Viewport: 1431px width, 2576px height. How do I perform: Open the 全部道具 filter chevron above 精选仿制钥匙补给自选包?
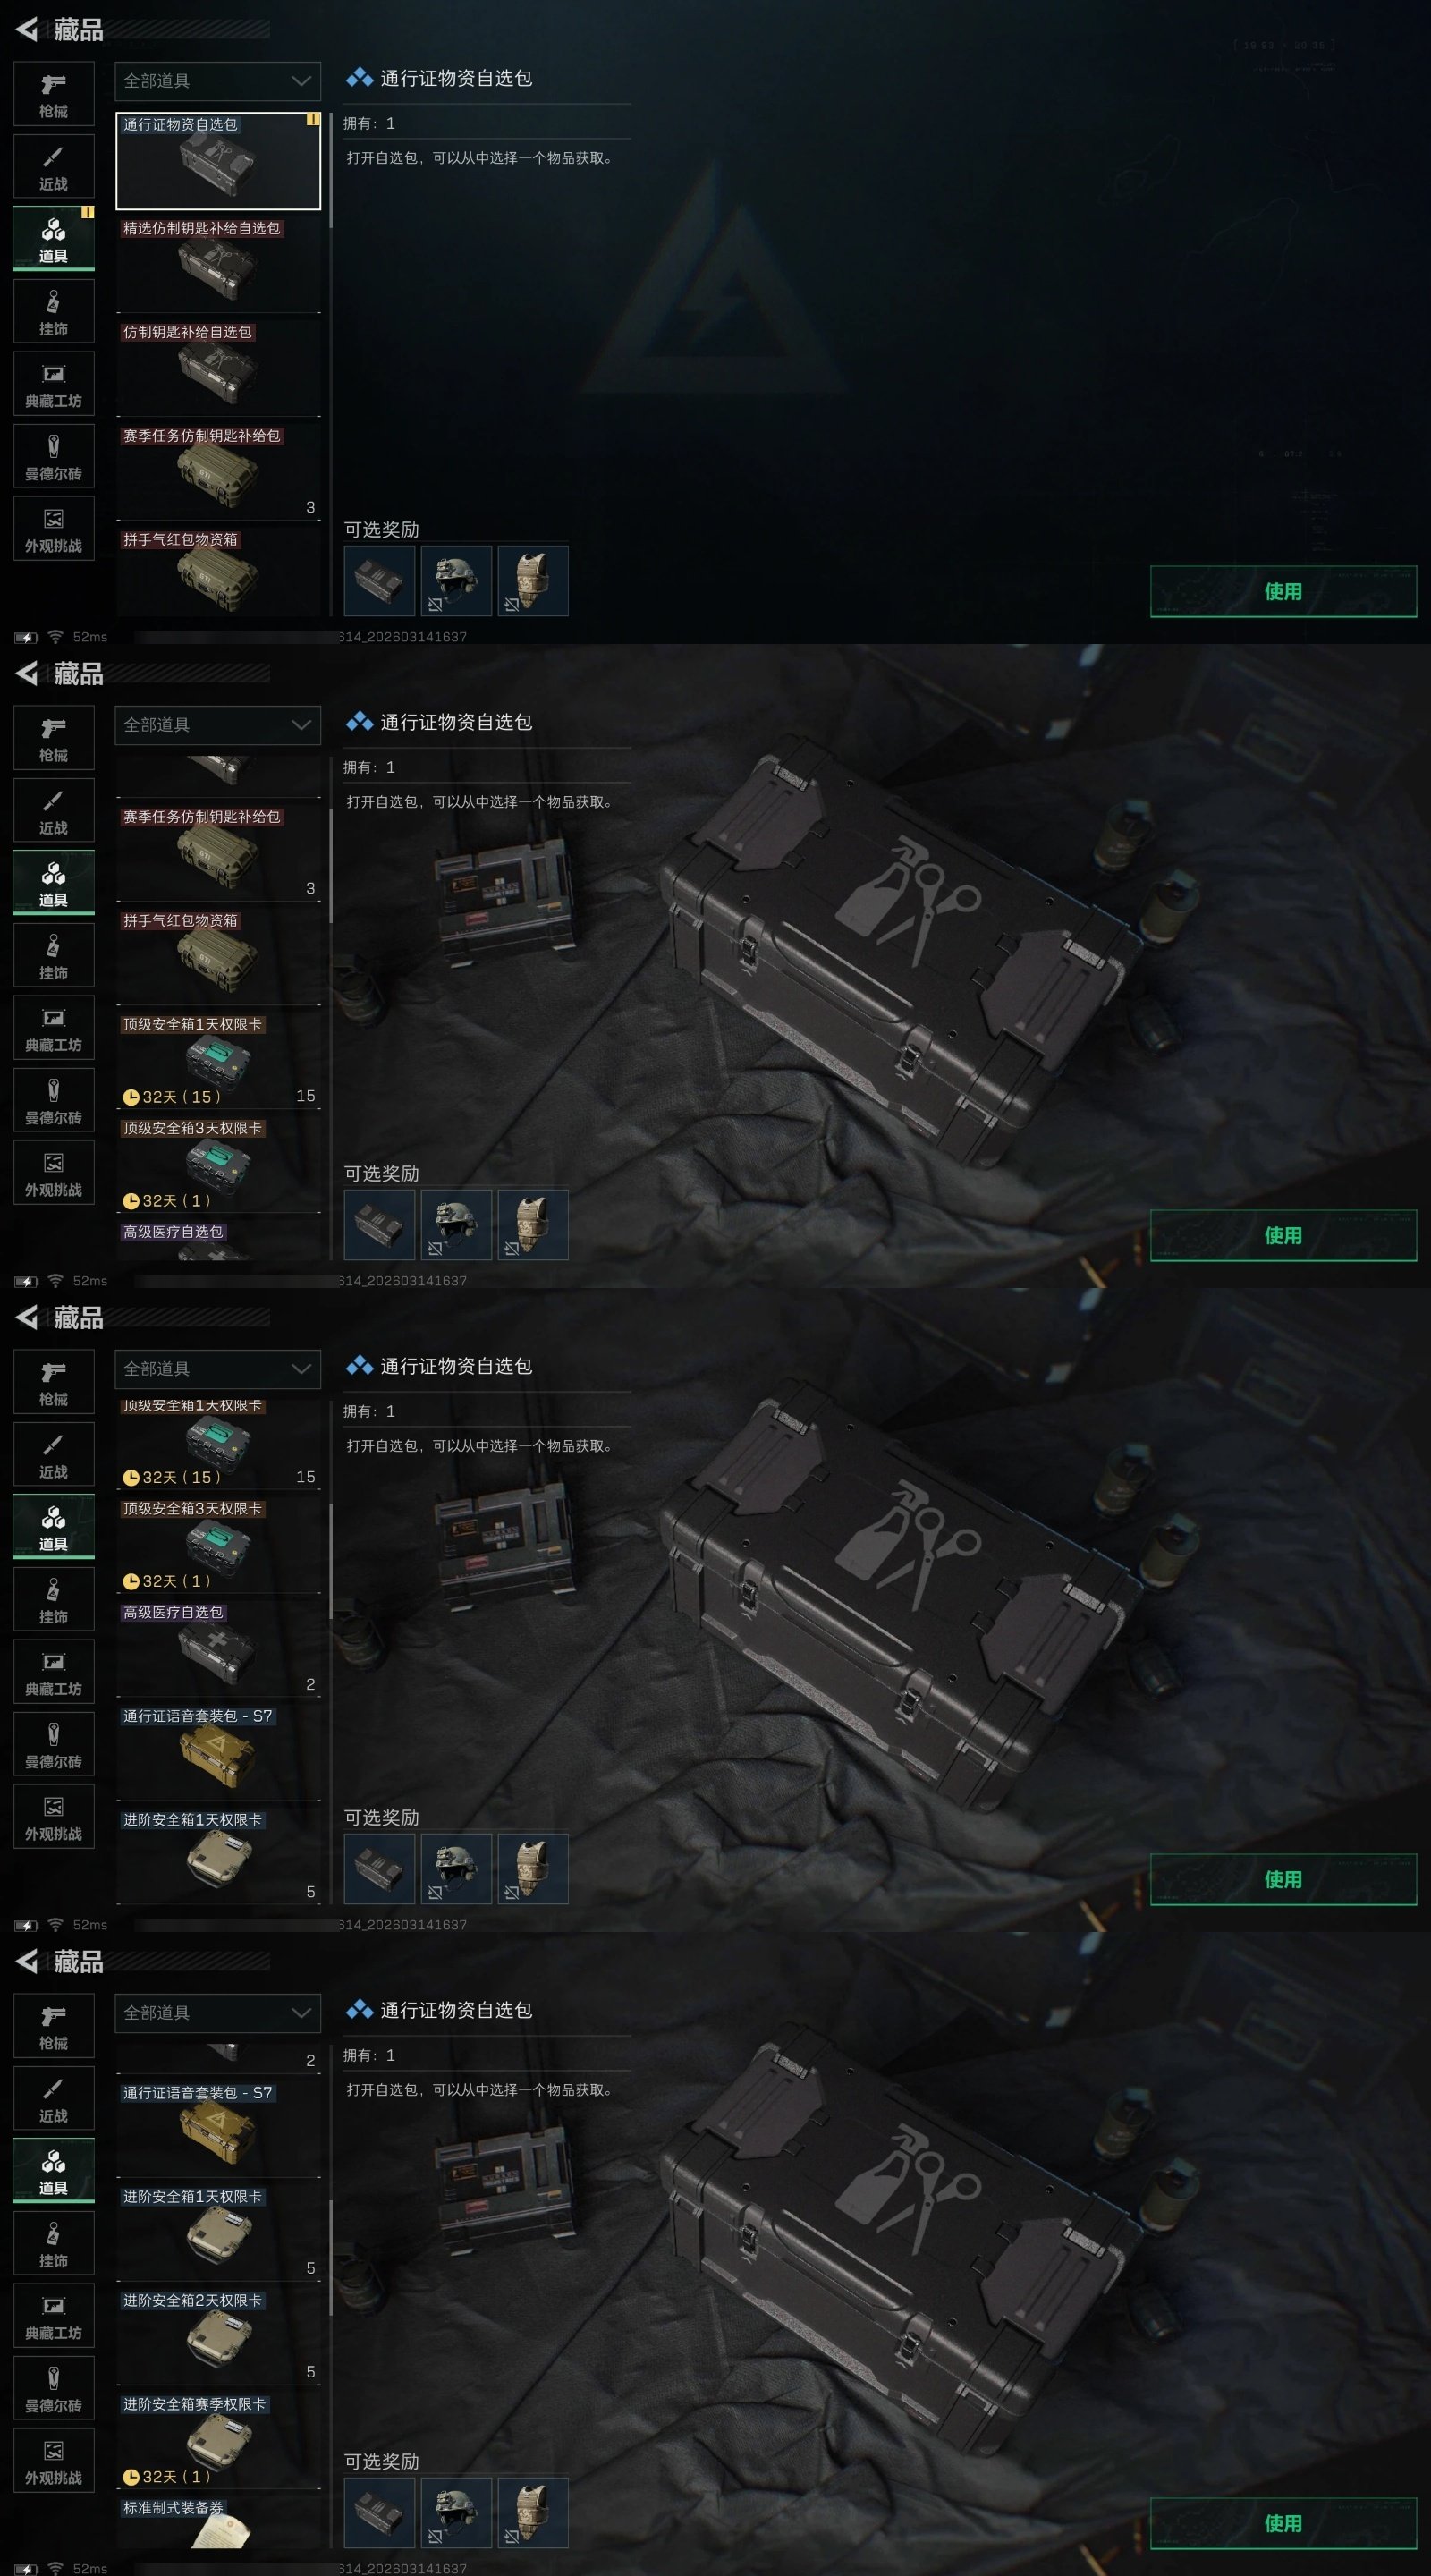coord(301,81)
